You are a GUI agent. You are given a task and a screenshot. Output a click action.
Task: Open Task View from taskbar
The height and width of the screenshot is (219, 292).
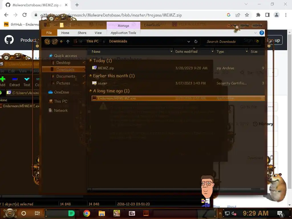coord(37,213)
